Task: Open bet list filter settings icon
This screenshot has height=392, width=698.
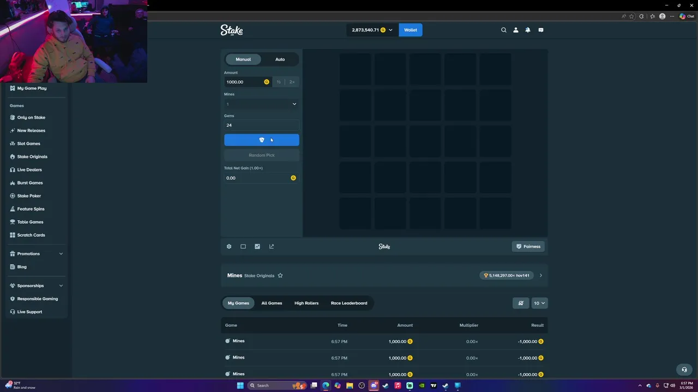Action: click(x=521, y=303)
